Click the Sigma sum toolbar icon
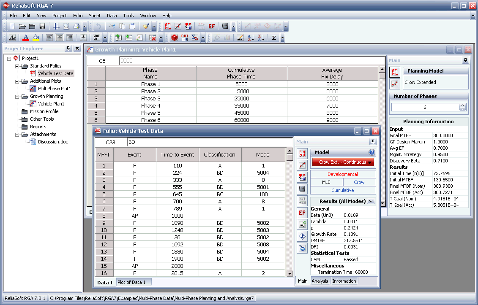 point(274,38)
